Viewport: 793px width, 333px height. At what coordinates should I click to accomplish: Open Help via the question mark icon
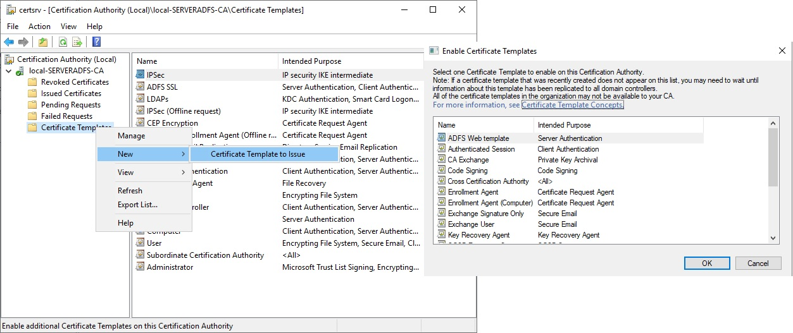(x=96, y=42)
